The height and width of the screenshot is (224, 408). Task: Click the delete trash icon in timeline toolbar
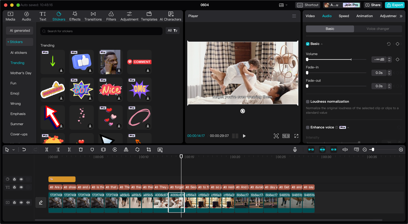[81, 149]
